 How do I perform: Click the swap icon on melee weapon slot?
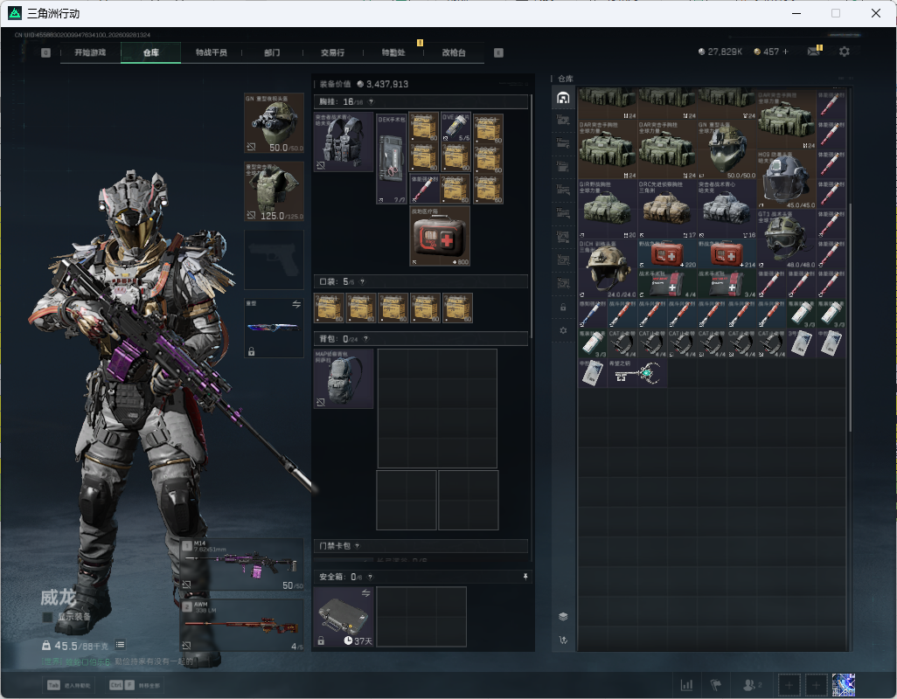click(x=296, y=304)
